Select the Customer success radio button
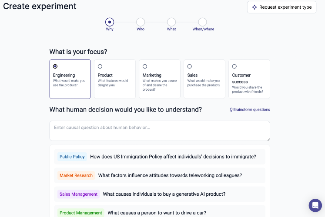 235,66
